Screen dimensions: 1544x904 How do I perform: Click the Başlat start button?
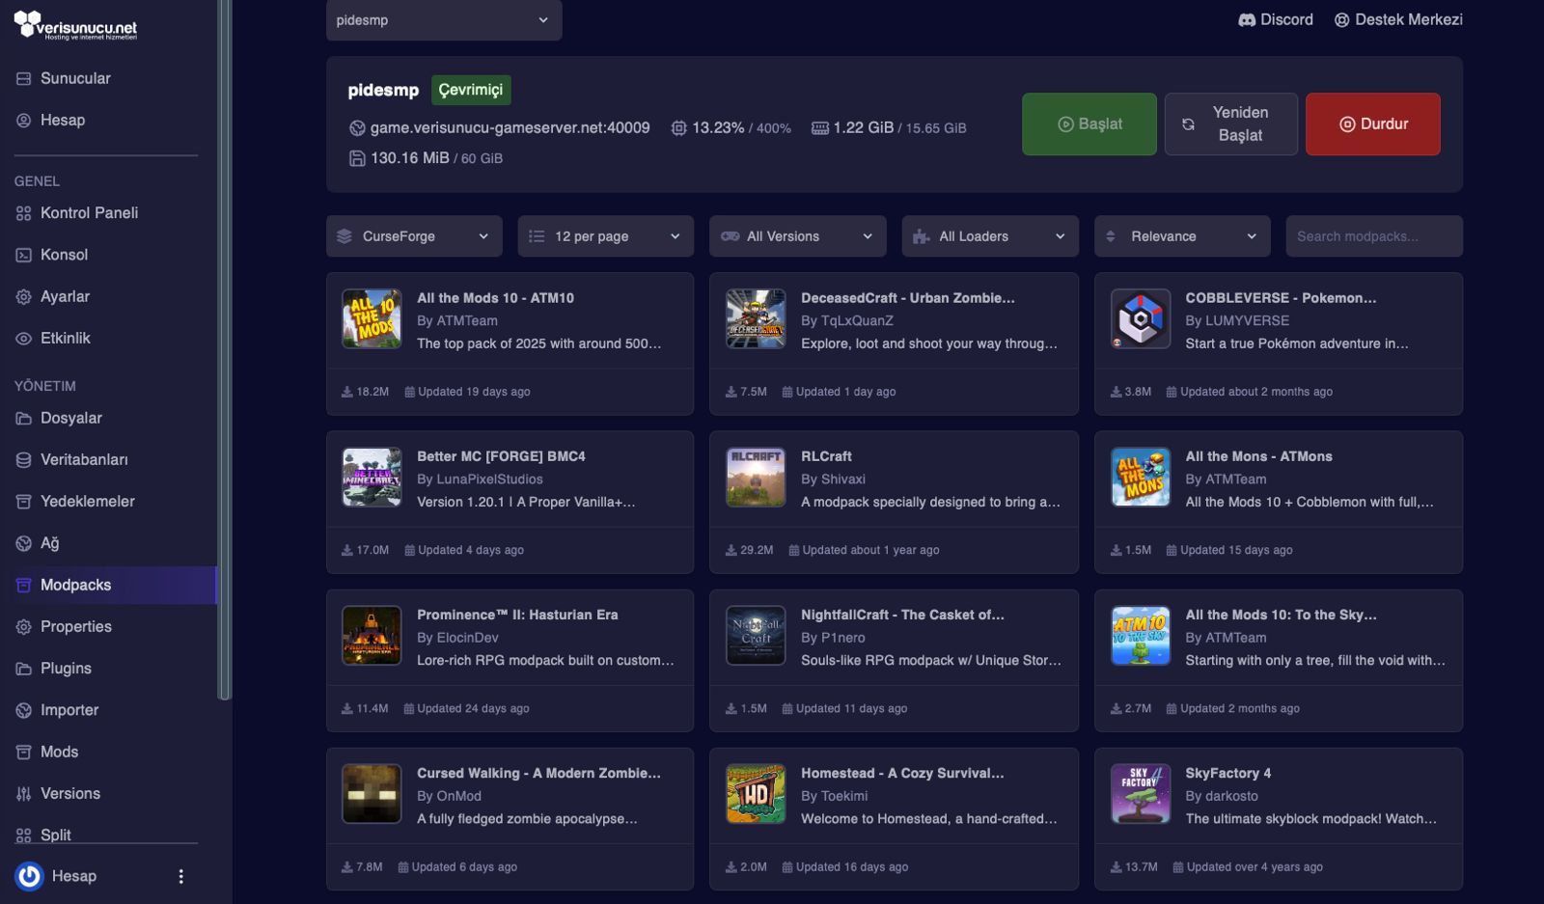coord(1089,123)
